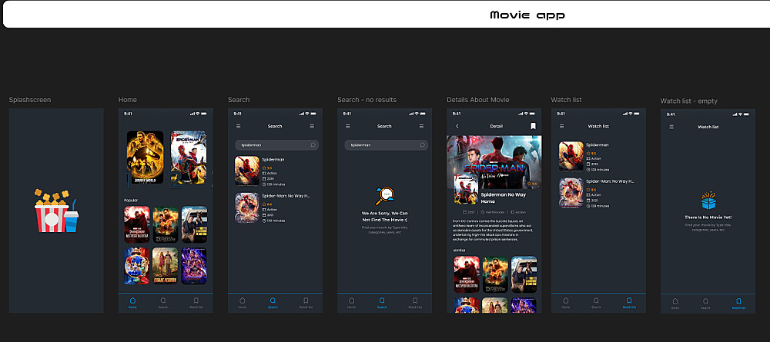The width and height of the screenshot is (770, 342).
Task: Select Search tab on Search - no results
Action: coord(382,303)
